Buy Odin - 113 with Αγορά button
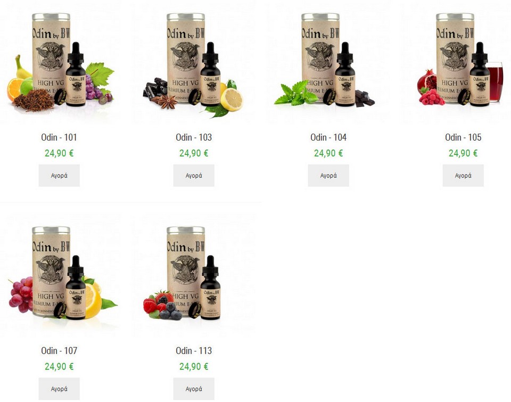The image size is (511, 402). [194, 389]
